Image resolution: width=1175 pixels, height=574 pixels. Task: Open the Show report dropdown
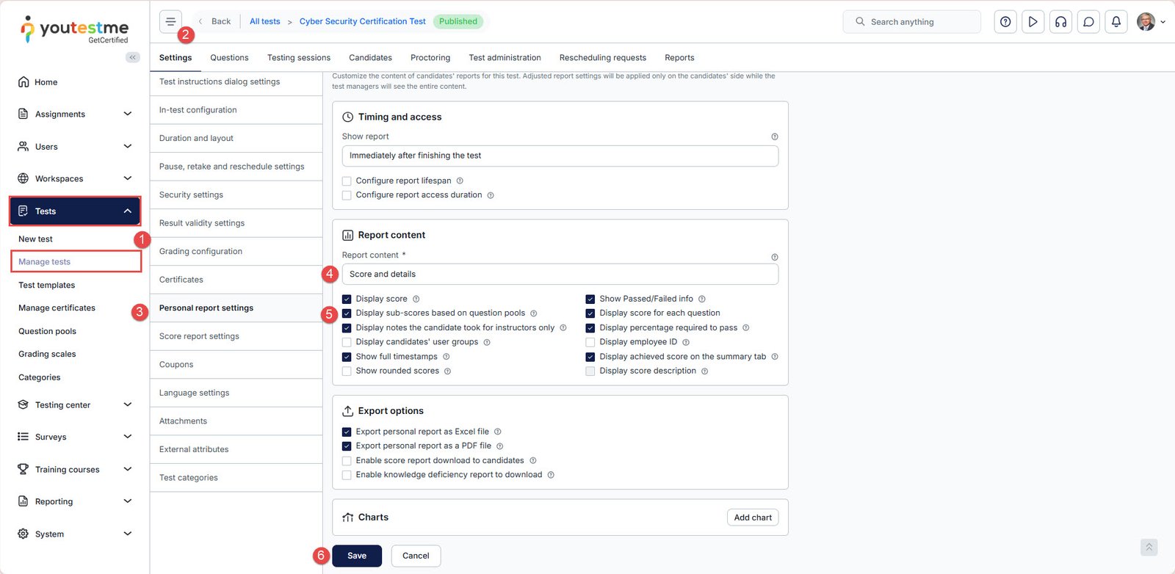tap(560, 156)
